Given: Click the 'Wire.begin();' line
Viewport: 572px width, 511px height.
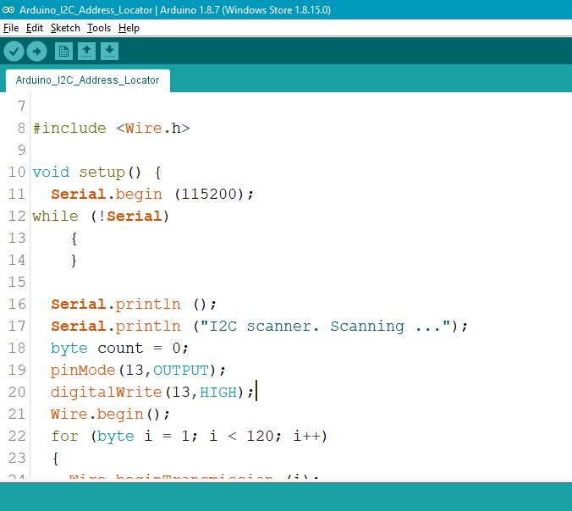Looking at the screenshot, I should tap(110, 415).
